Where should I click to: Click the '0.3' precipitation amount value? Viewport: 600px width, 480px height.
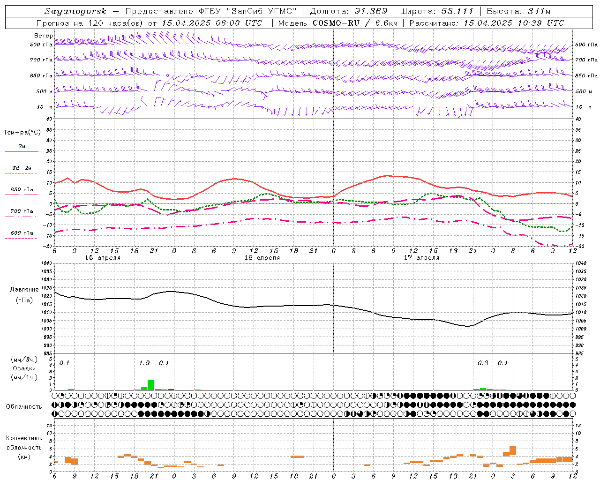pyautogui.click(x=483, y=363)
